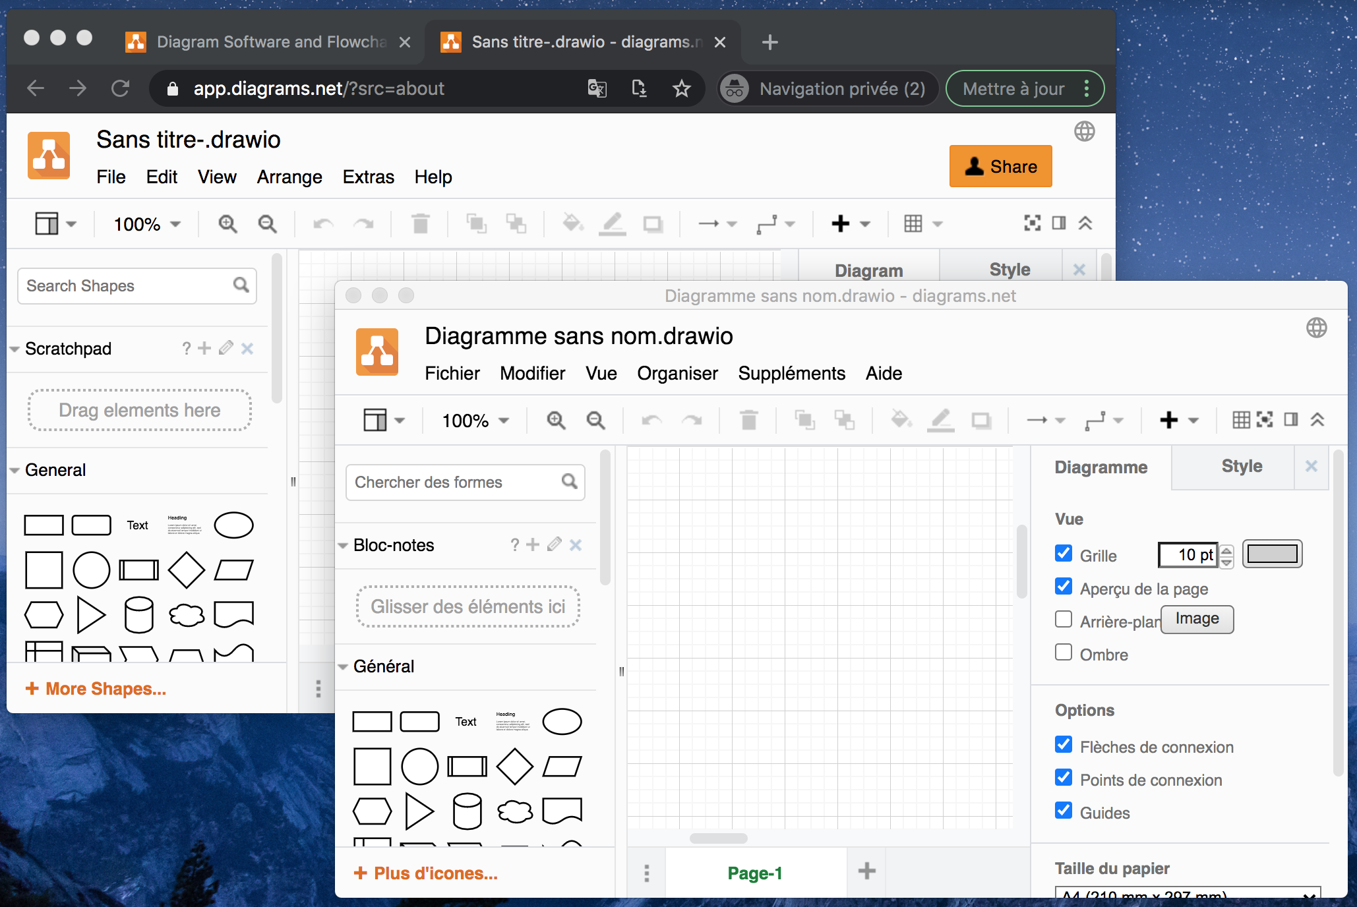Uncheck the Grille checkbox
This screenshot has height=907, width=1357.
click(1063, 553)
